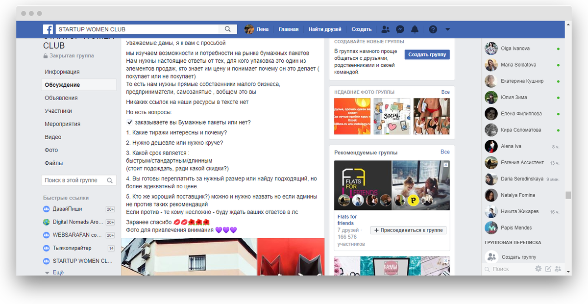Viewport: 588px width, 304px height.
Task: Open the third recent group photo
Action: tap(432, 116)
